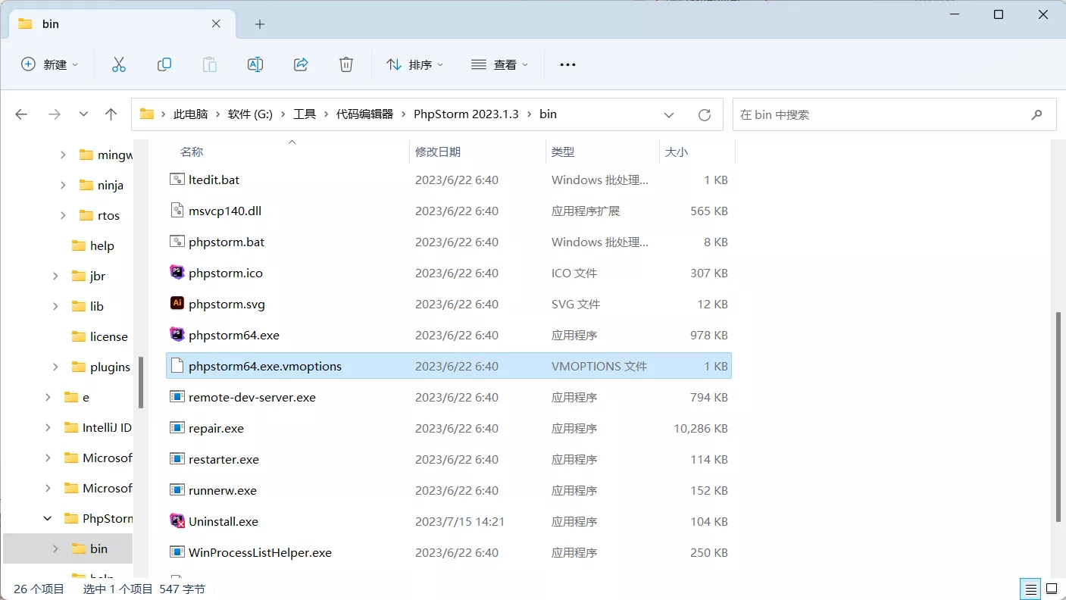The width and height of the screenshot is (1066, 600).
Task: Refresh the bin folder view
Action: pos(705,115)
